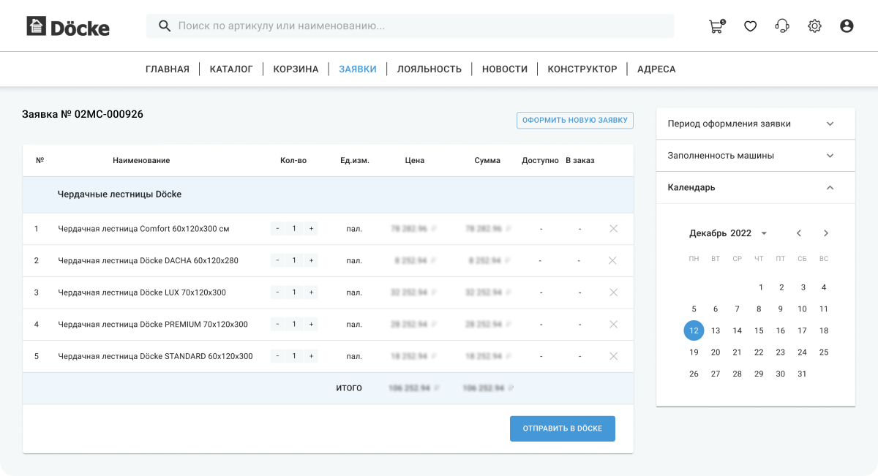Open the ЗАЯВКИ menu item
The image size is (878, 476).
358,69
